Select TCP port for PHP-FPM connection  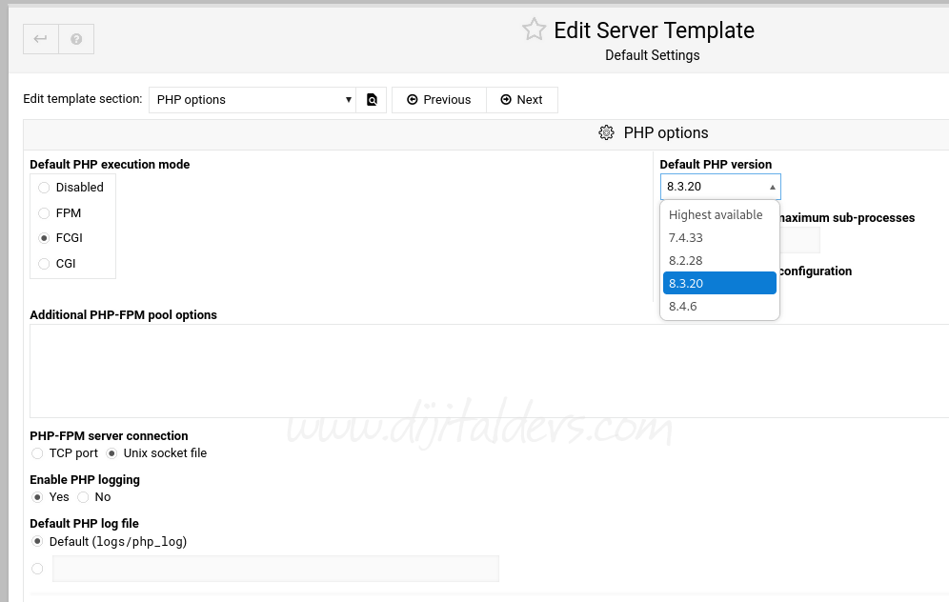37,453
